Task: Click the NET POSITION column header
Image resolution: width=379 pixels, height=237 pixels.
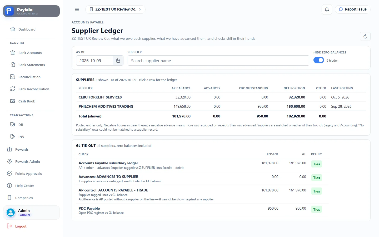Action: pos(294,88)
